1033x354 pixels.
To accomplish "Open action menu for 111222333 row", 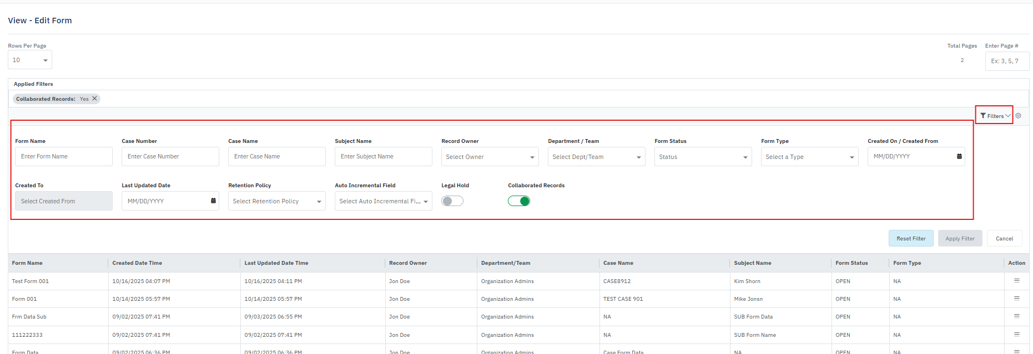I will coord(1016,335).
